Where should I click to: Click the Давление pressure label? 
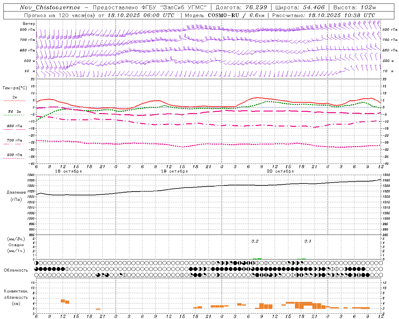coord(16,193)
